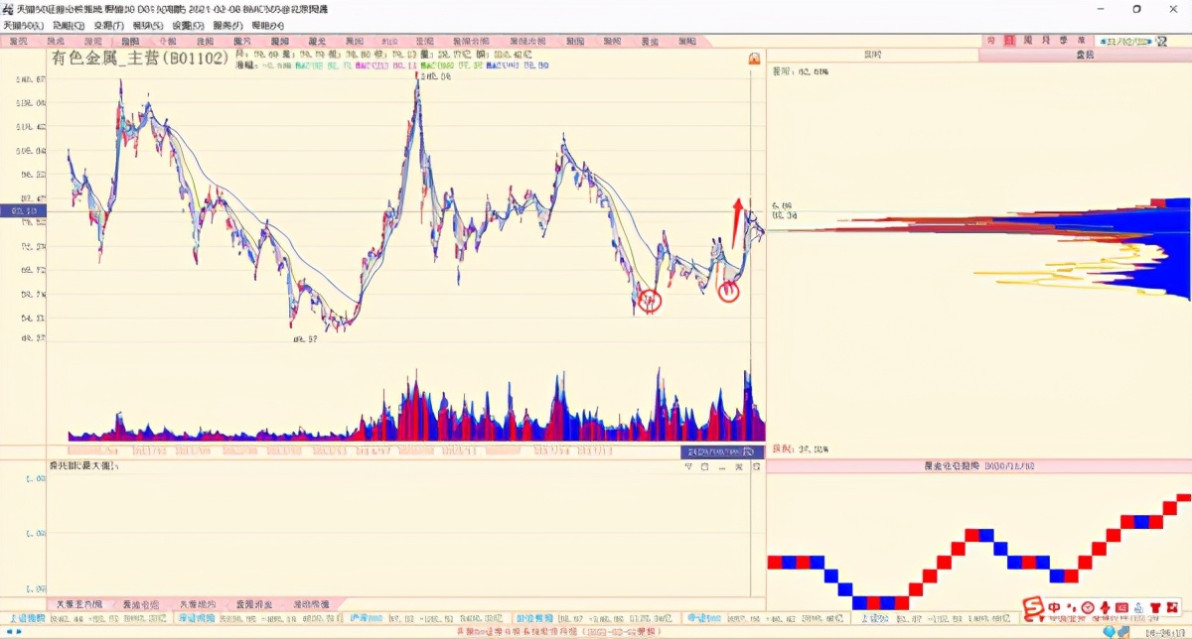Select the highlighted 日 (daily) period button
Viewport: 1192px width, 639px height.
pyautogui.click(x=1009, y=41)
